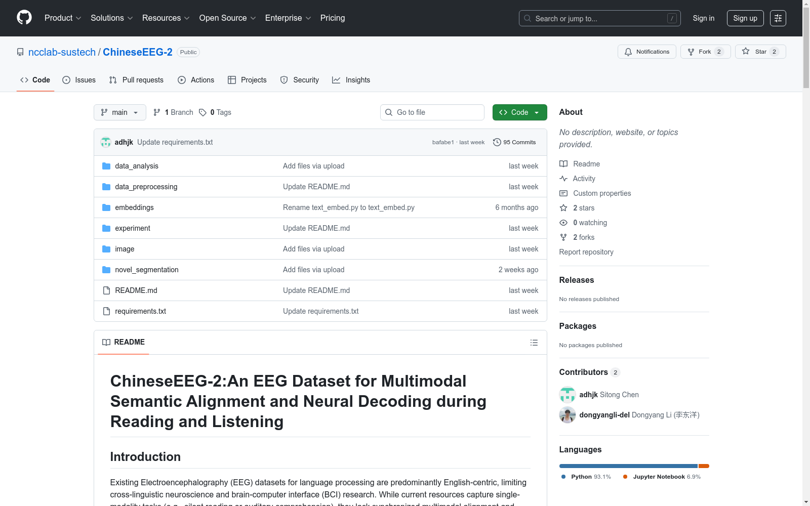Click the data_analysis folder icon
The height and width of the screenshot is (506, 810).
[x=106, y=166]
